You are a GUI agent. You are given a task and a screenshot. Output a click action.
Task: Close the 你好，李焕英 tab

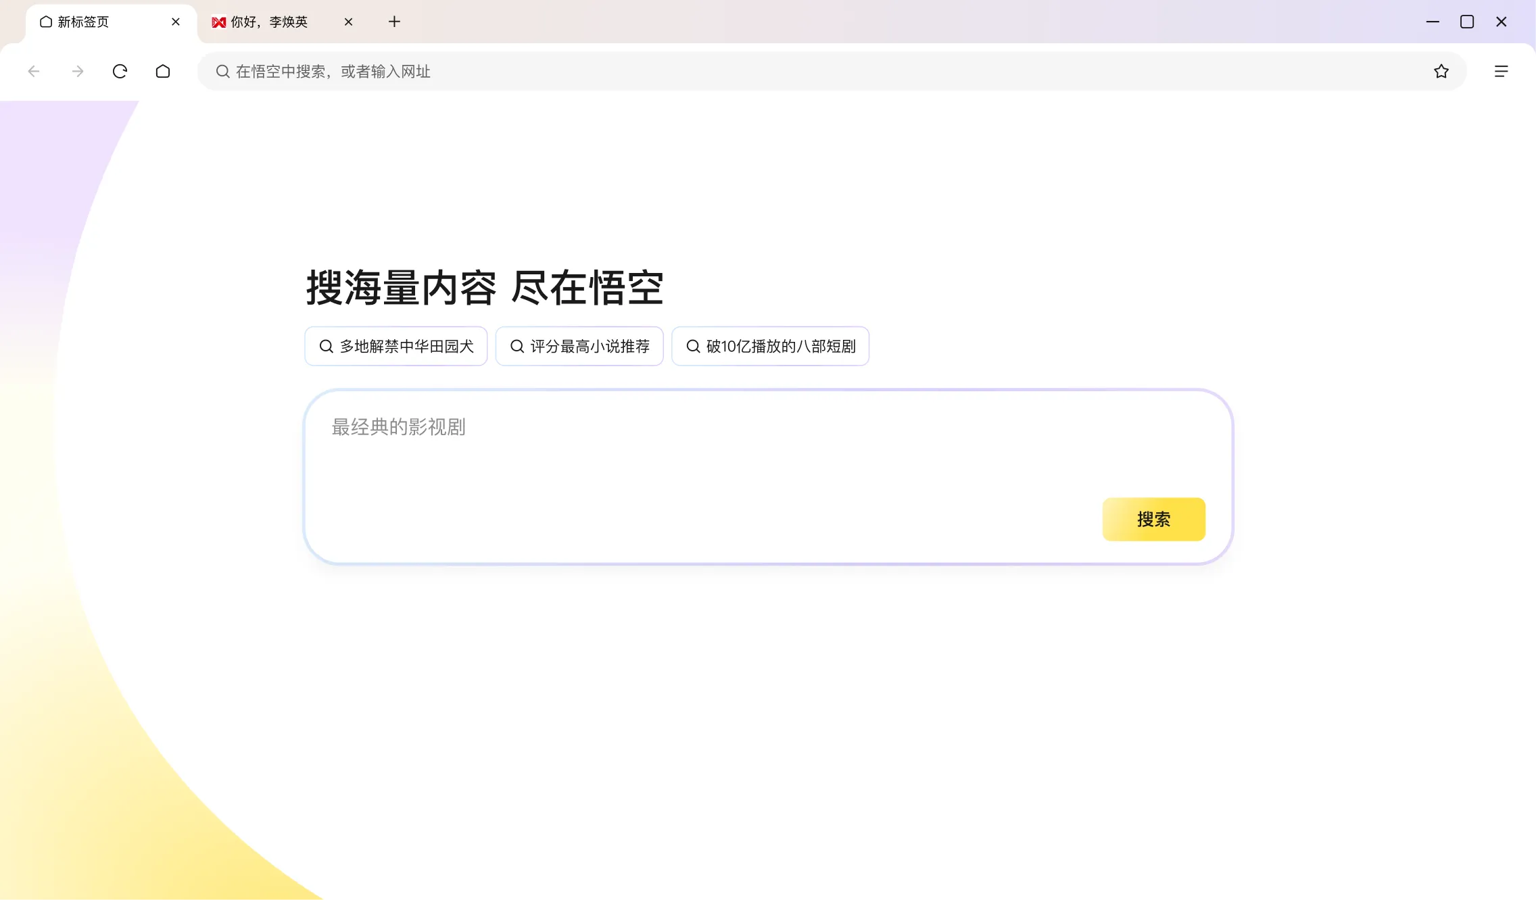tap(349, 22)
